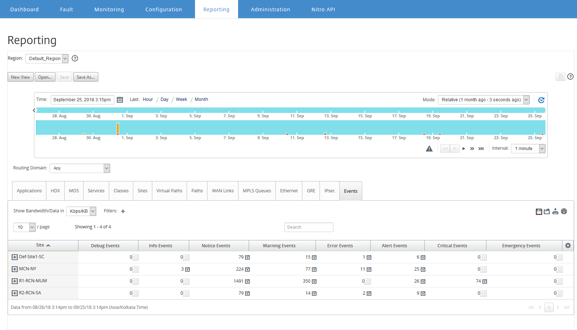Click the New View button
The image size is (577, 330).
coord(20,77)
